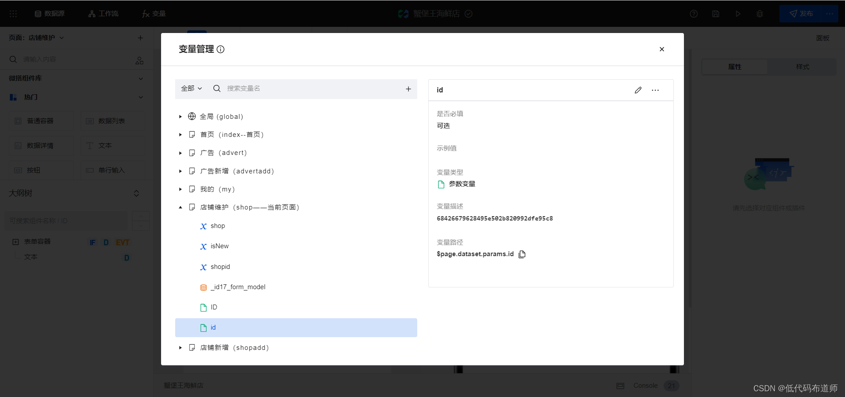Open the 变量 menu in top bar
The height and width of the screenshot is (397, 845).
(x=154, y=14)
